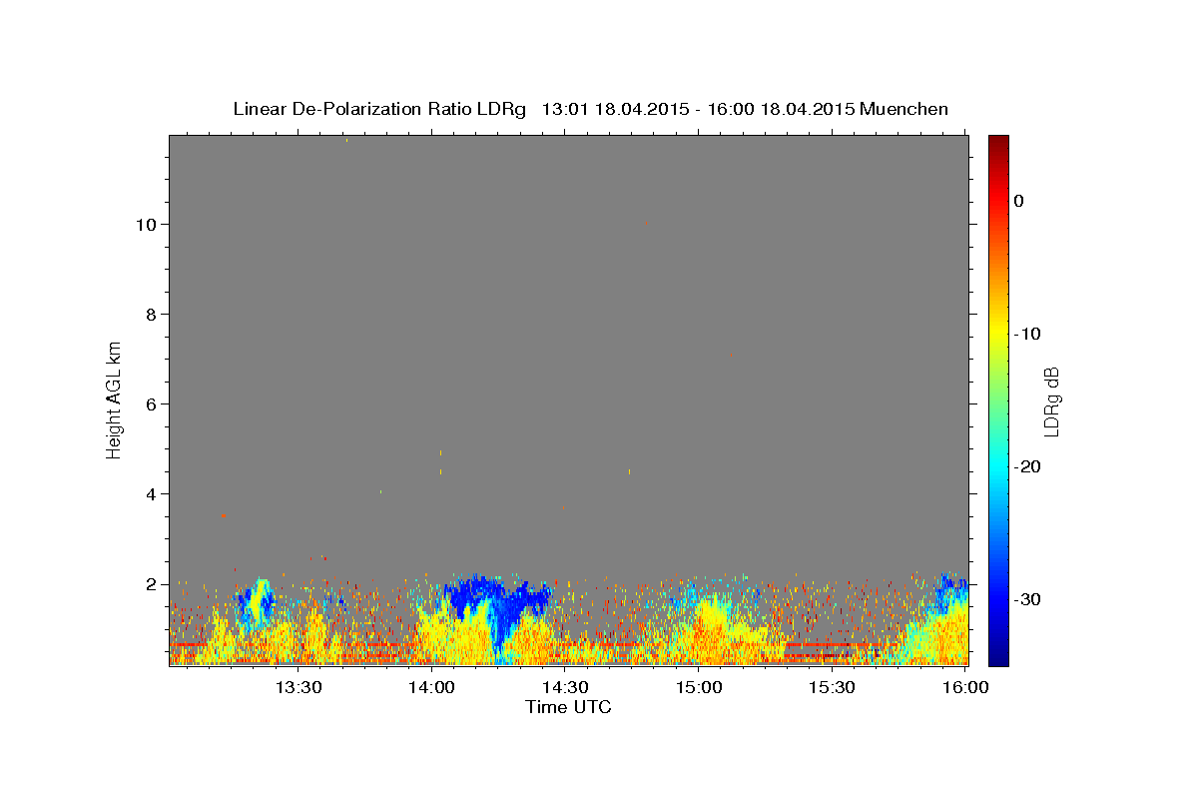
Task: Click the colorbar value -30 label
Action: 1028,599
